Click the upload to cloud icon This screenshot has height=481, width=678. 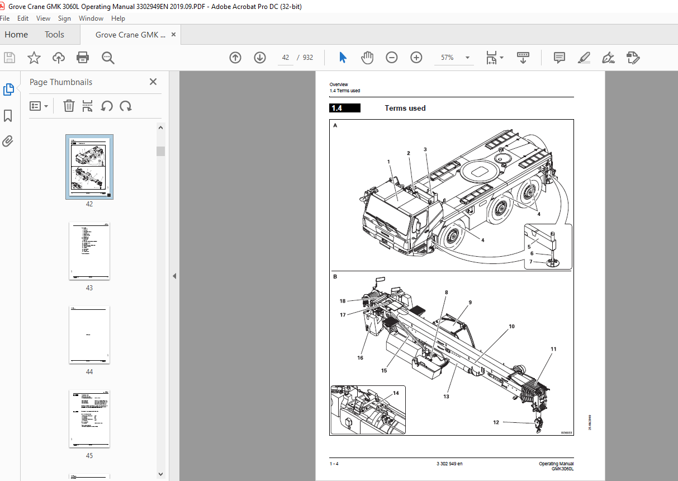(x=59, y=58)
